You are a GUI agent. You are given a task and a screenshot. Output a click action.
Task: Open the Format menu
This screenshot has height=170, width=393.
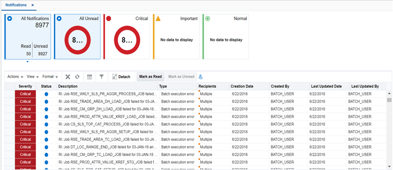coord(50,76)
